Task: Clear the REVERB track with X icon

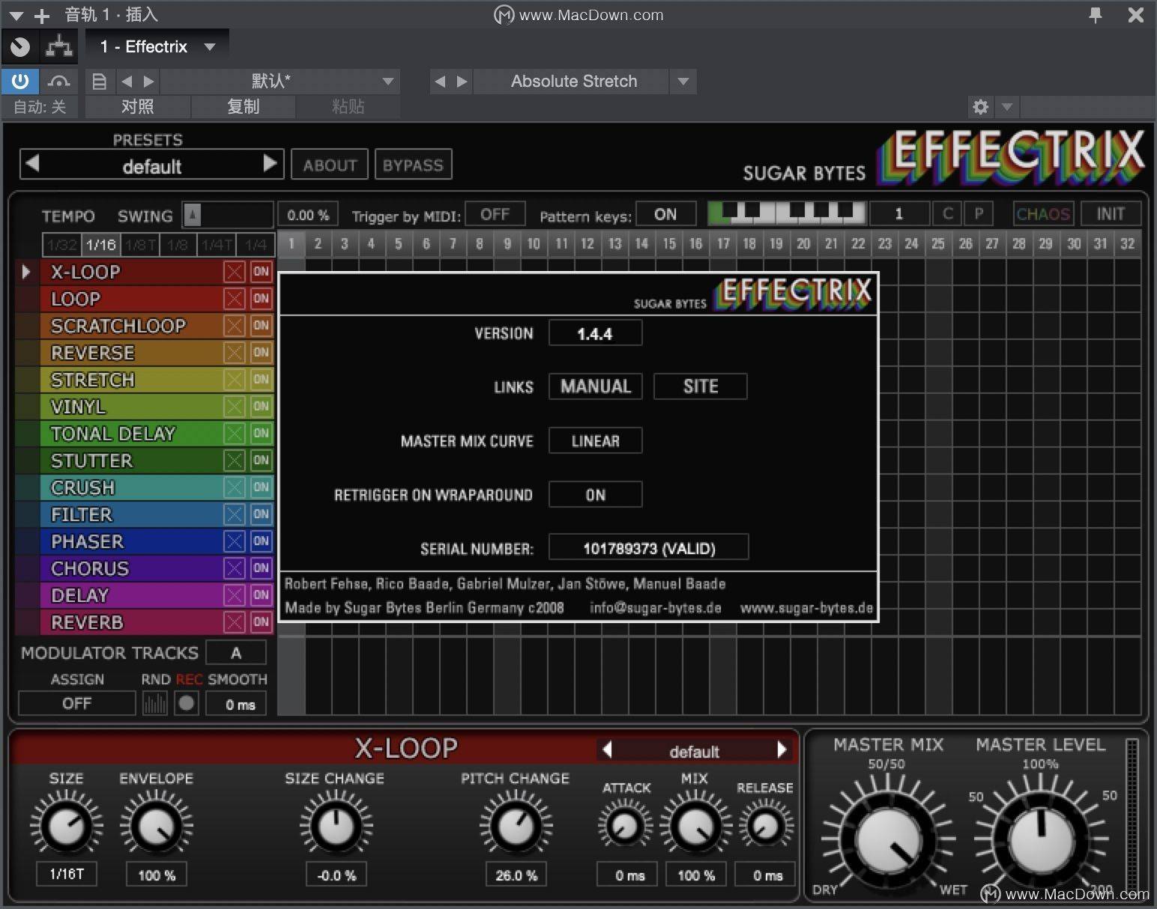Action: coord(235,622)
